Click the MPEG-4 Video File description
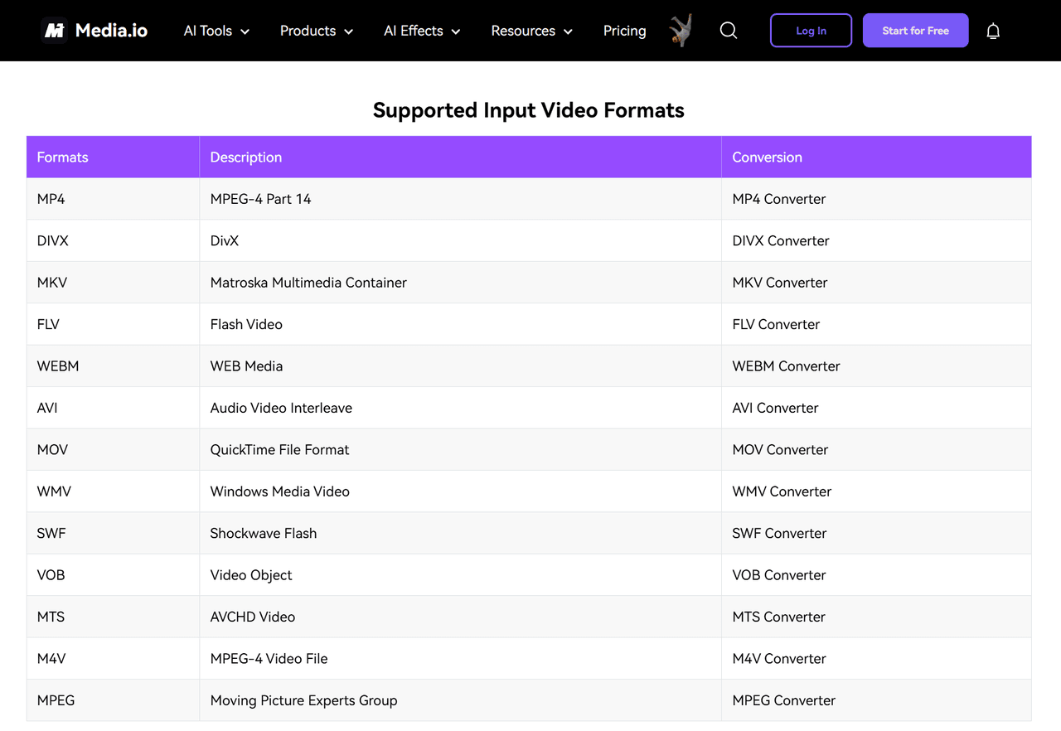The width and height of the screenshot is (1061, 731). [269, 659]
